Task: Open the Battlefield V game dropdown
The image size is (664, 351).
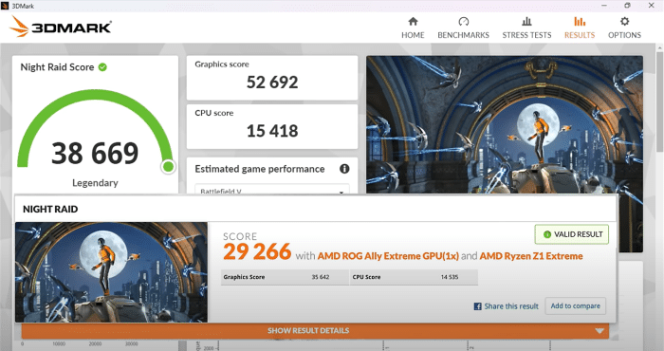Action: [x=272, y=190]
